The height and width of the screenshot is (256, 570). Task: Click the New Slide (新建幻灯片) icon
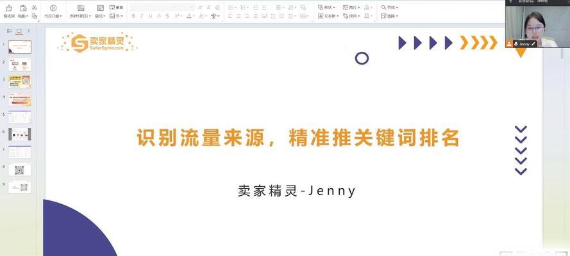pyautogui.click(x=81, y=8)
